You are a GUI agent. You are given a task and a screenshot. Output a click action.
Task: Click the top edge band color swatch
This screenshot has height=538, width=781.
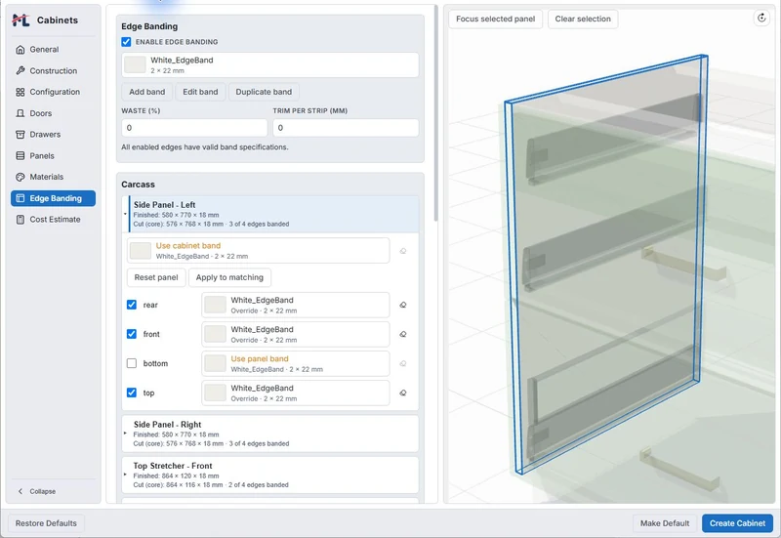(x=215, y=393)
